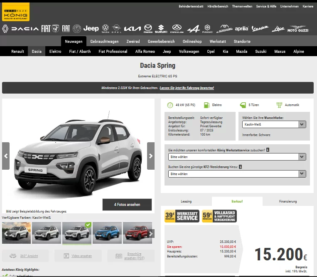This screenshot has height=277, width=317.
Task: Select the Kia logo in brand bar
Action: 133,29
